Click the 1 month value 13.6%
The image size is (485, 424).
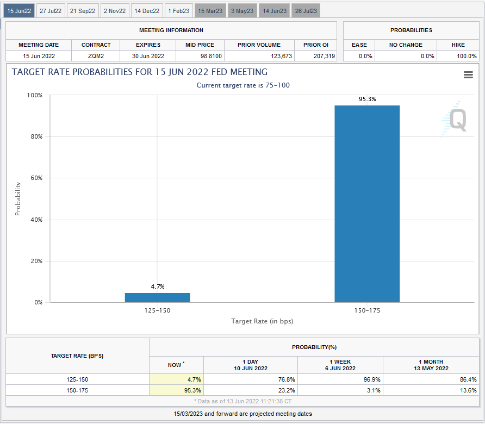pyautogui.click(x=468, y=390)
